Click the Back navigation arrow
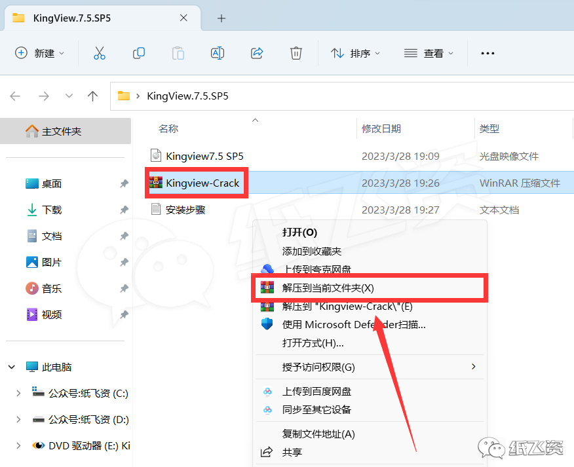Viewport: 574px width, 467px height. pos(15,96)
